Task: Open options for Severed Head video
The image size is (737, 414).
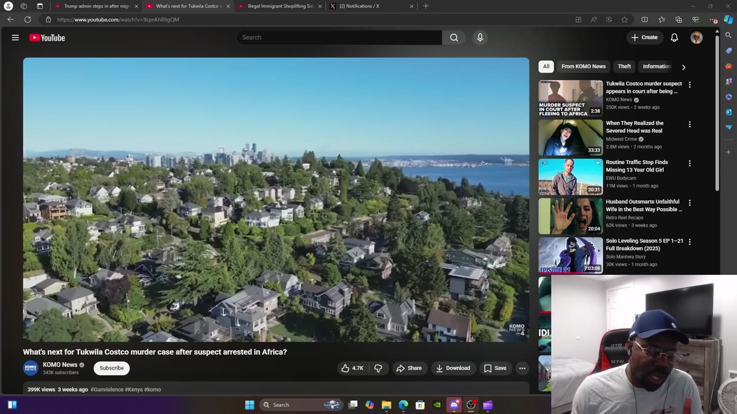Action: pyautogui.click(x=689, y=124)
